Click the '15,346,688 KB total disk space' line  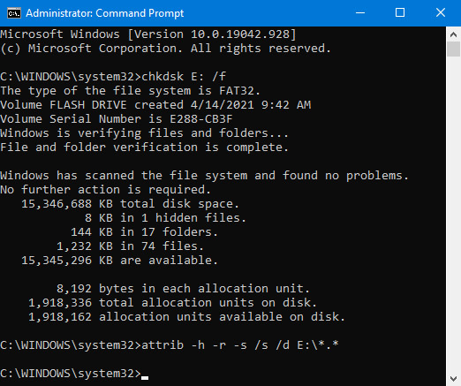click(x=130, y=204)
